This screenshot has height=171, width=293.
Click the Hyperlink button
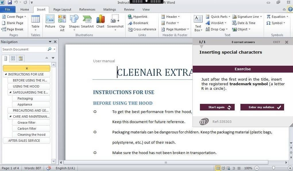(138, 17)
